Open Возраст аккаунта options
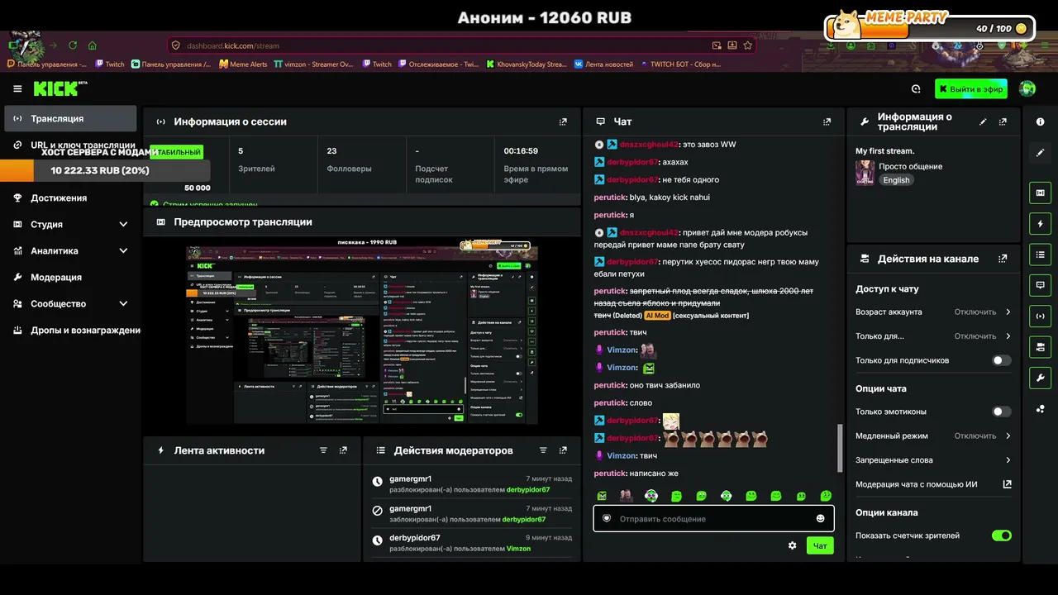Viewport: 1058px width, 595px height. (x=933, y=312)
